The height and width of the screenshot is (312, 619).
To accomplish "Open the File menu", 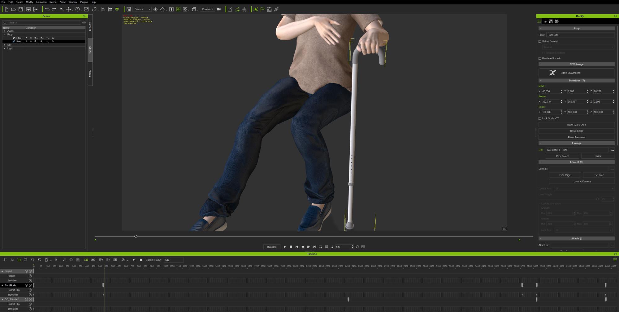I will tap(3, 2).
